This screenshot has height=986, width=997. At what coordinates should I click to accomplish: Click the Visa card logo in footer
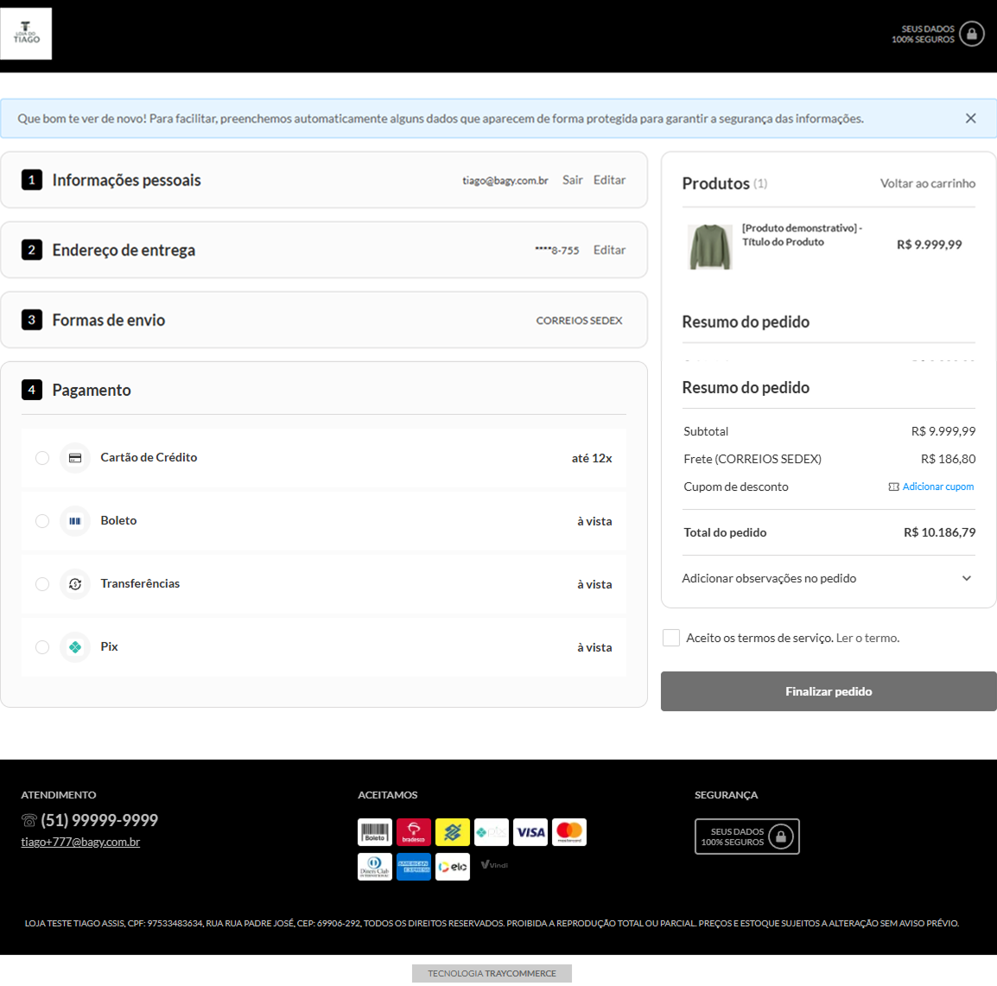[x=530, y=832]
